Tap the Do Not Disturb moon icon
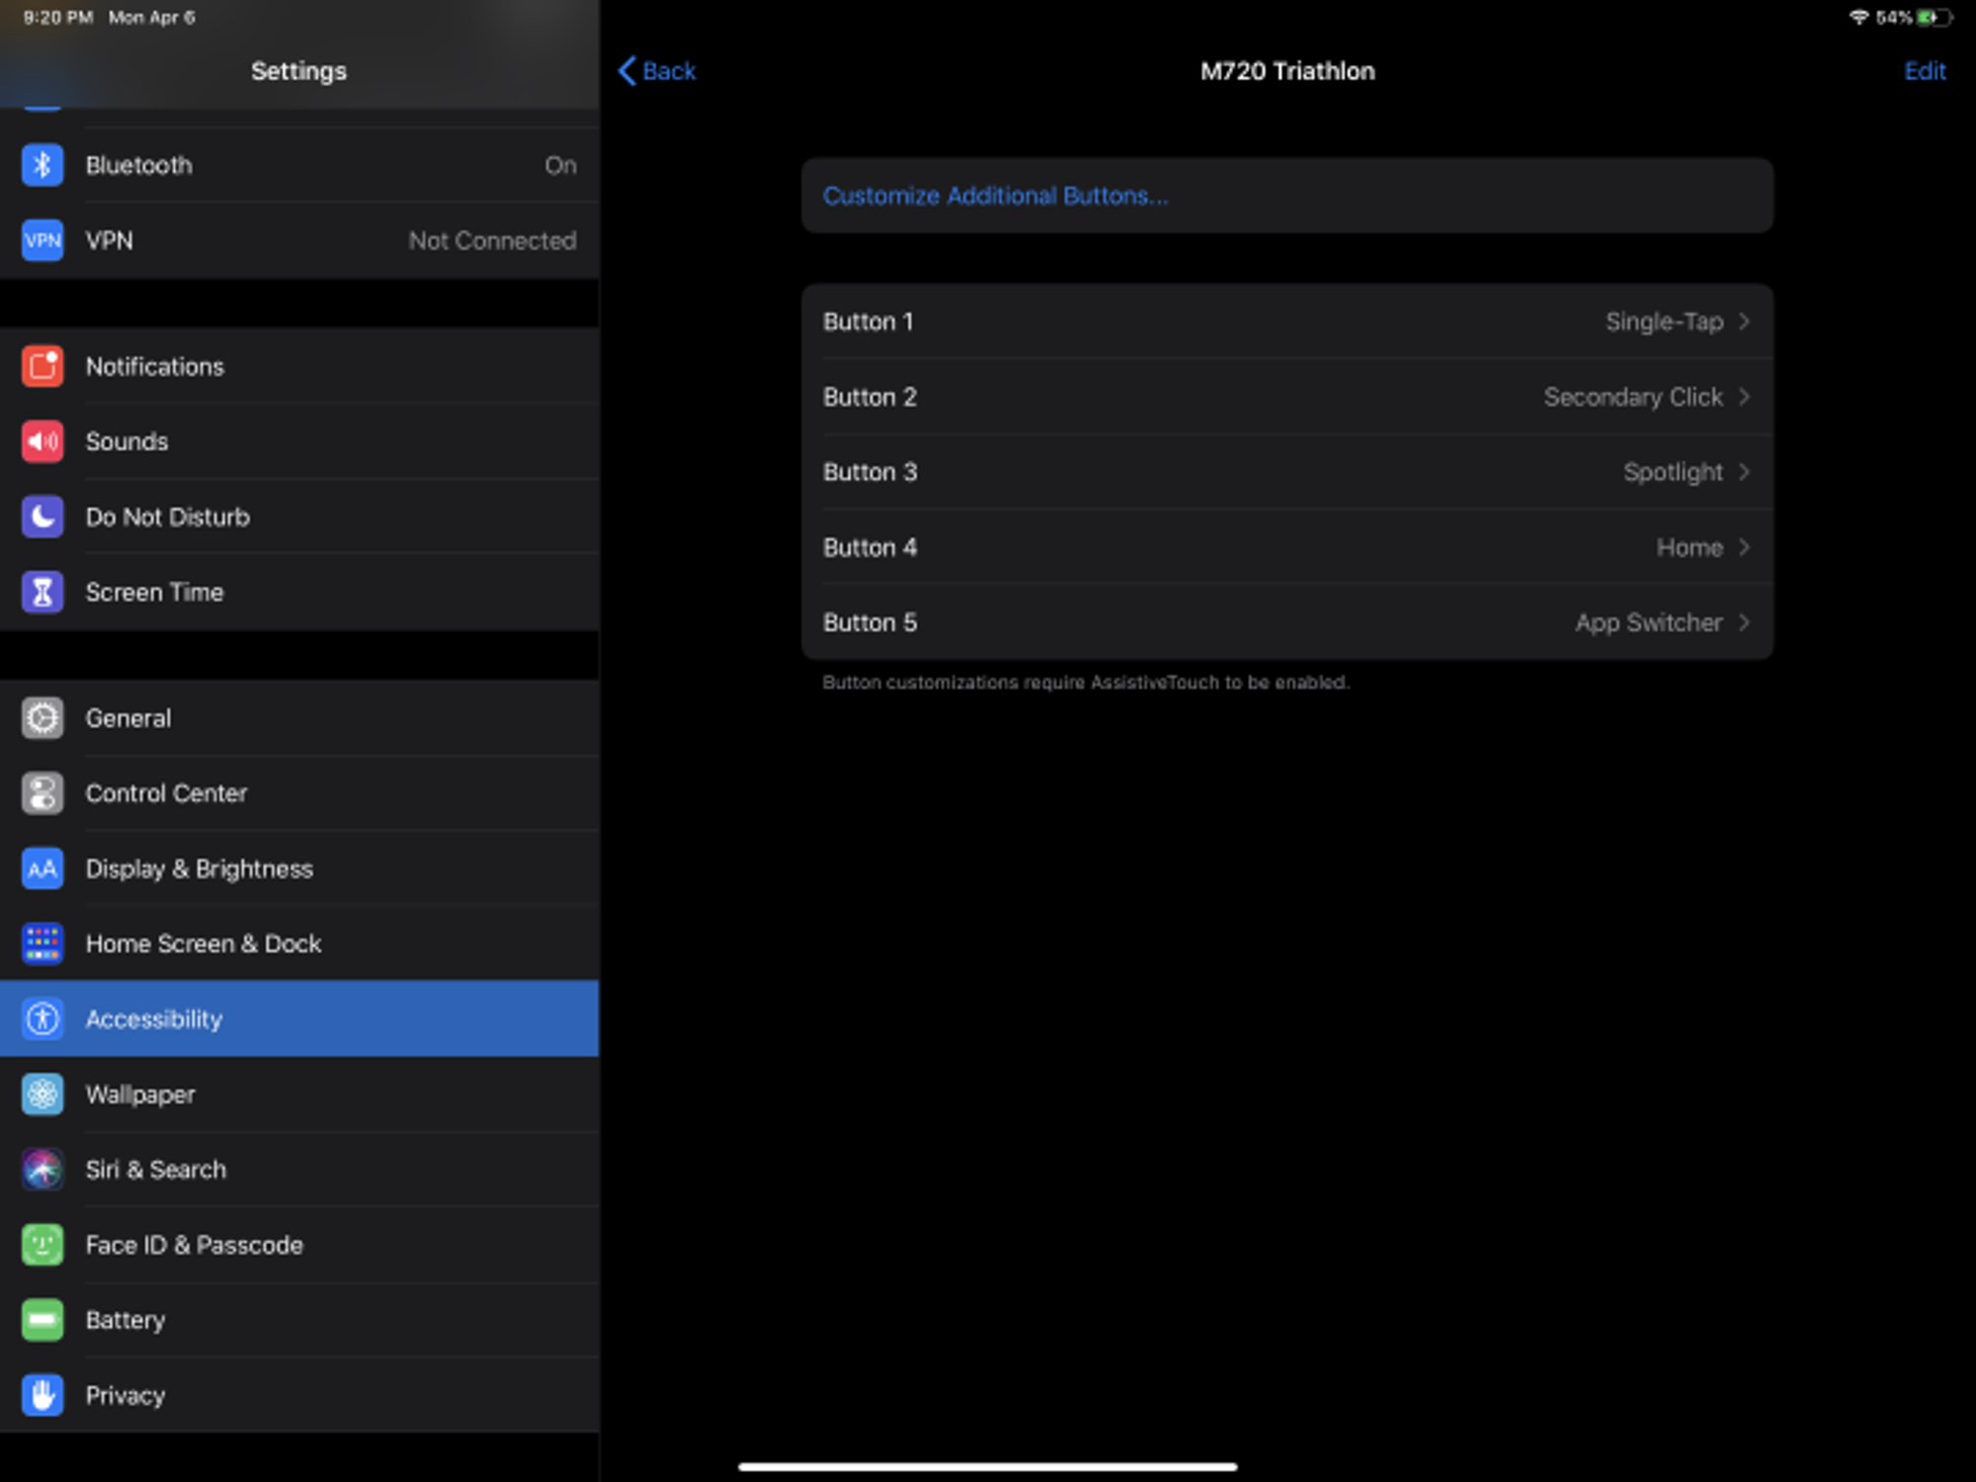Viewport: 1976px width, 1482px height. [x=42, y=517]
